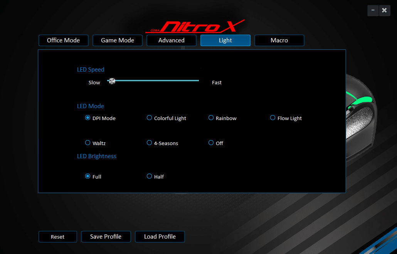This screenshot has height=254, width=397.
Task: Minimize the Nitro X window
Action: [373, 10]
